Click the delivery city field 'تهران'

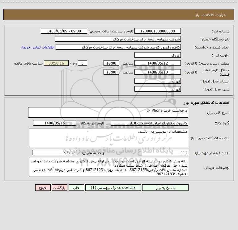coord(158,89)
